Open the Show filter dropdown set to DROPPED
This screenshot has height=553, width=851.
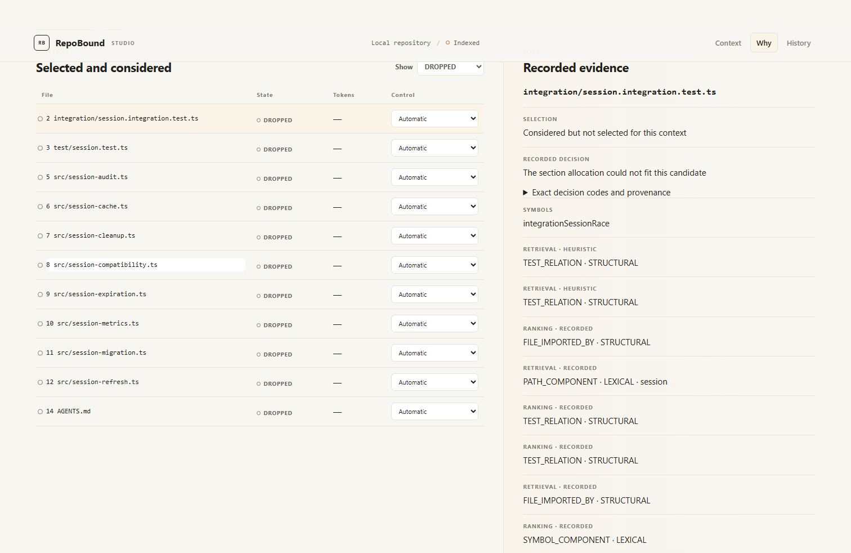click(x=450, y=67)
